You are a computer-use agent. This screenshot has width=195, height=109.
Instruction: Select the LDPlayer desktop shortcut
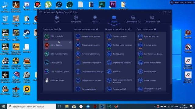pyautogui.click(x=27, y=90)
